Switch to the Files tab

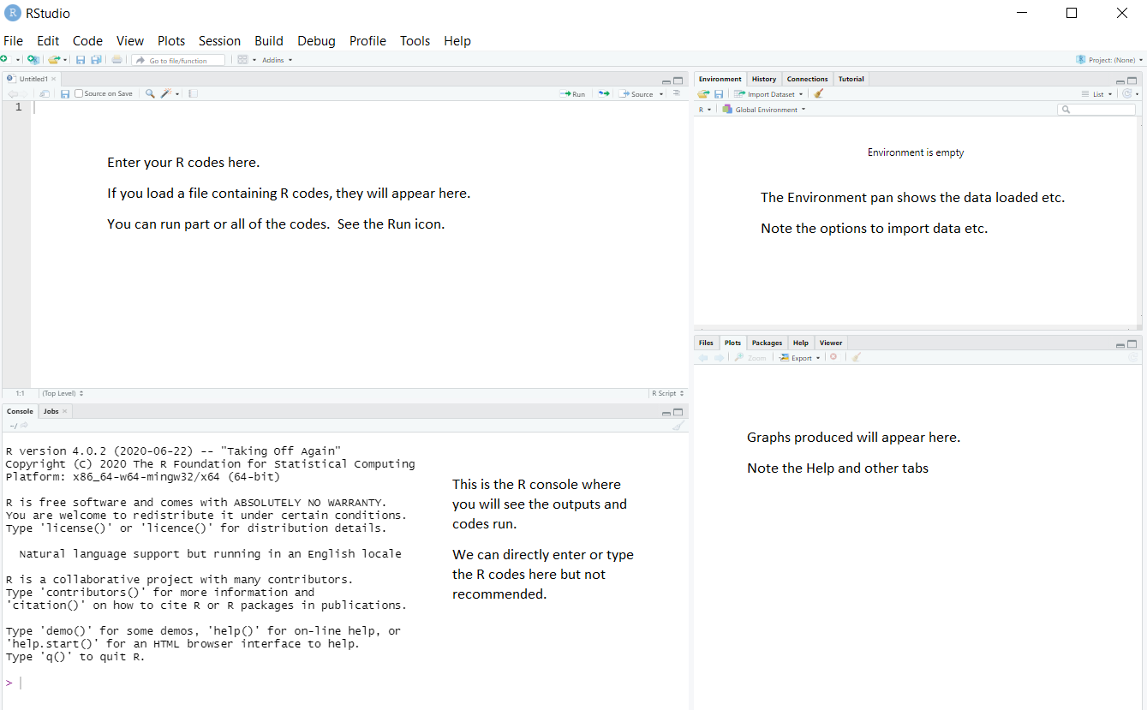coord(706,343)
